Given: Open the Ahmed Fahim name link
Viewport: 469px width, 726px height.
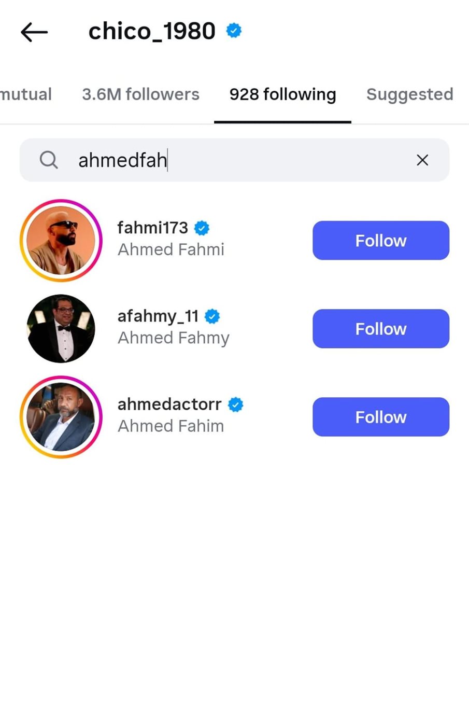Looking at the screenshot, I should (x=171, y=426).
